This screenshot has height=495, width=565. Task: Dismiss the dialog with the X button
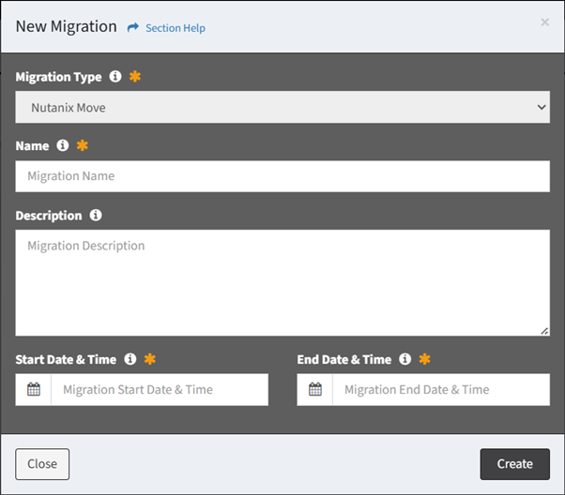click(x=544, y=22)
